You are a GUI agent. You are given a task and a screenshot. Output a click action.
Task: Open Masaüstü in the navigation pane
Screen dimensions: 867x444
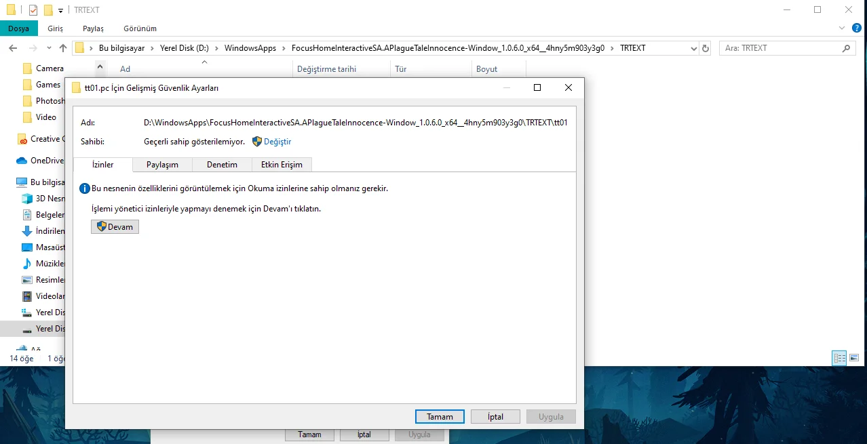coord(43,247)
